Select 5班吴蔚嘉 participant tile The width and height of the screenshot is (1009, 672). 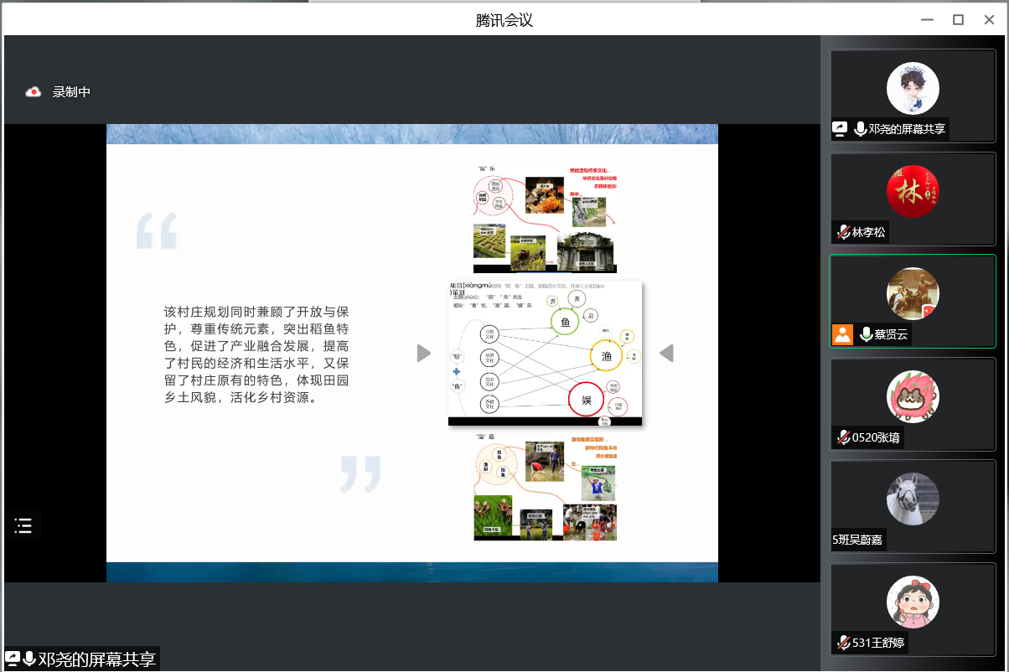click(913, 505)
